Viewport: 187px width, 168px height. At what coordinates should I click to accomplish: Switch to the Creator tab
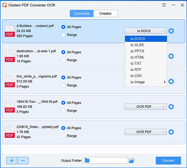coord(105,13)
